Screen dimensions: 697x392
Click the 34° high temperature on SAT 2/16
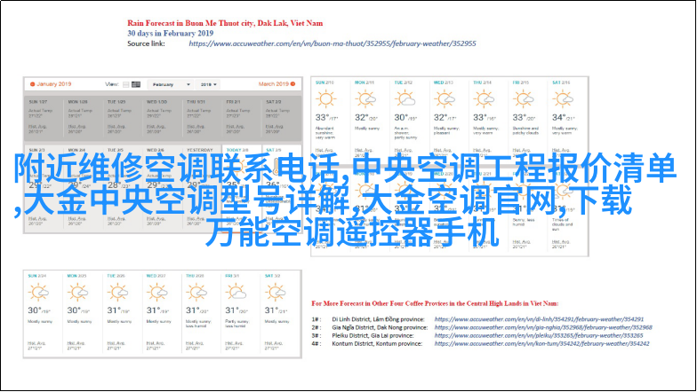(x=558, y=117)
